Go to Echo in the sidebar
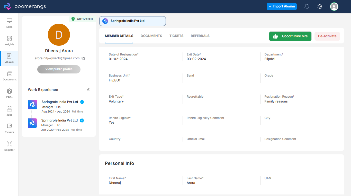Image resolution: width=351 pixels, height=196 pixels. click(9, 23)
